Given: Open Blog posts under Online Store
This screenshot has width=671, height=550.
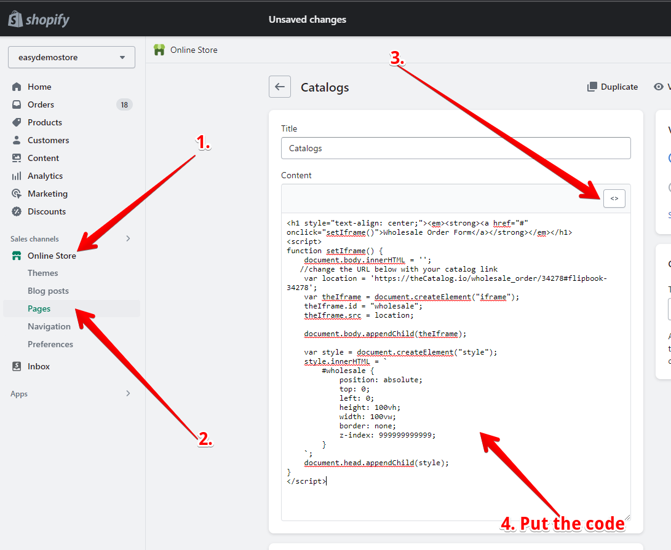Looking at the screenshot, I should click(x=48, y=291).
